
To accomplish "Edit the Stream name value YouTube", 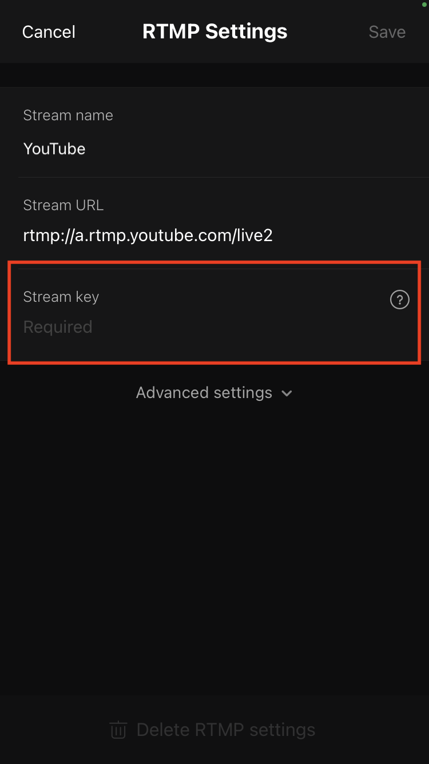I will tap(54, 149).
